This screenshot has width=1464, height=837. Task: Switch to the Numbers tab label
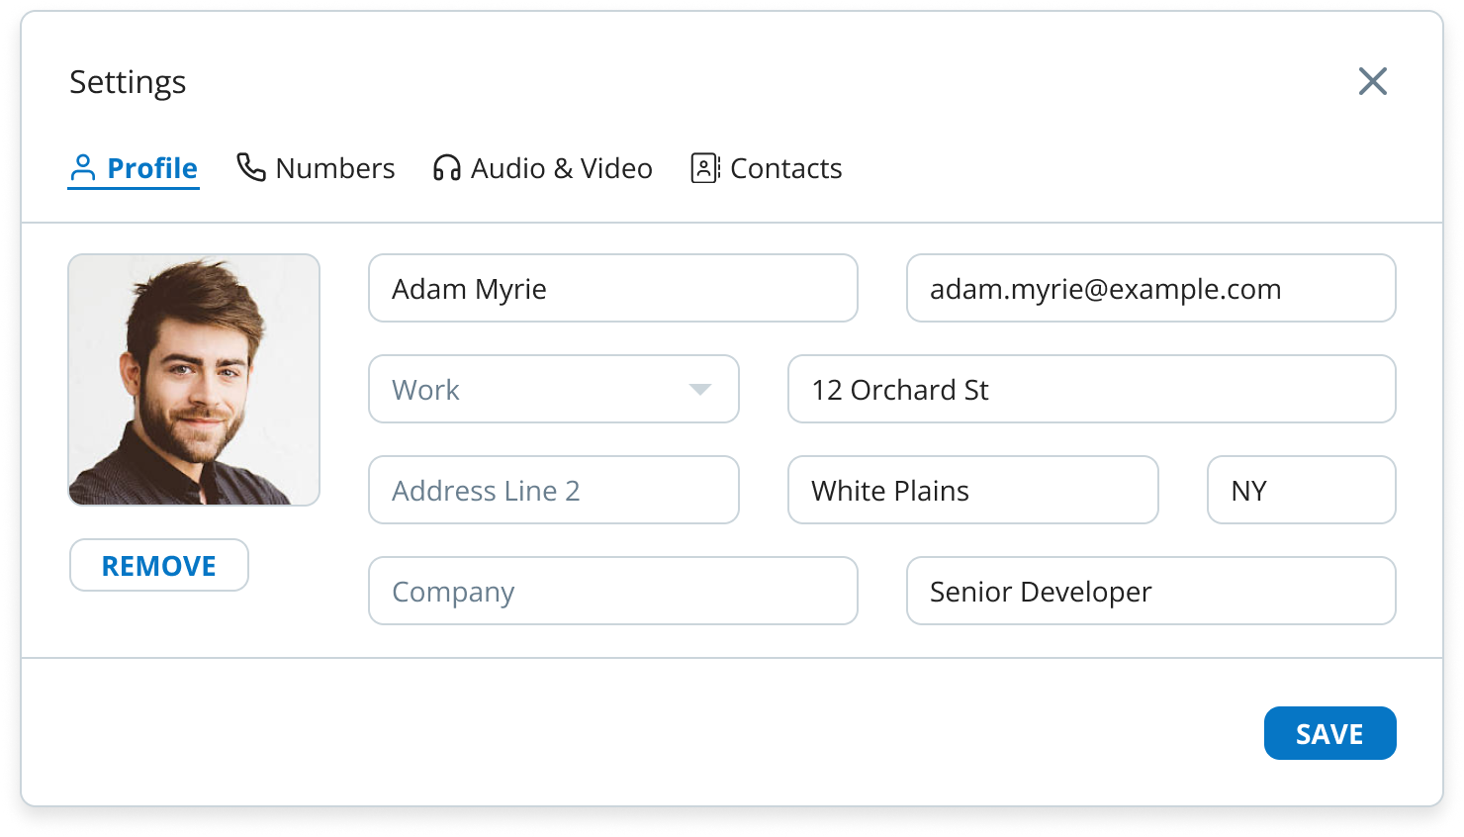coord(334,168)
